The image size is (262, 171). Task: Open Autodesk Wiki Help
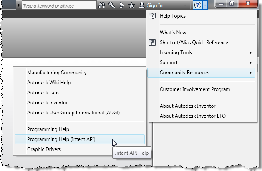click(x=49, y=83)
